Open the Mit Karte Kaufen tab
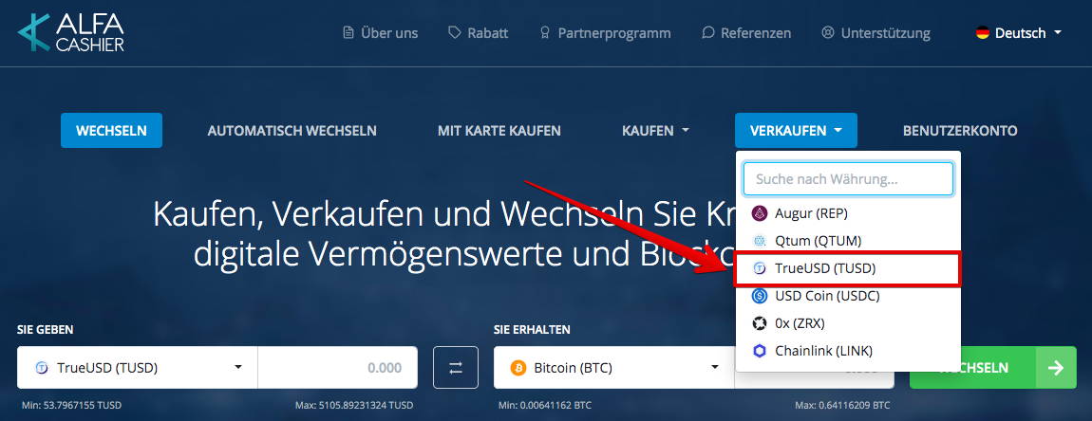Viewport: 1092px width, 421px height. click(x=499, y=130)
